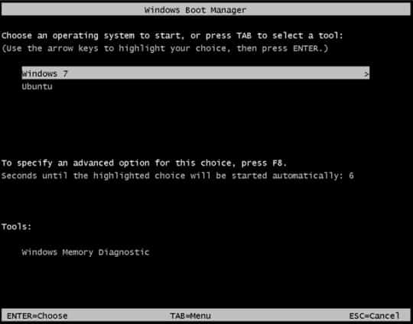Click the countdown number 6
This screenshot has width=413, height=324.
click(x=351, y=176)
